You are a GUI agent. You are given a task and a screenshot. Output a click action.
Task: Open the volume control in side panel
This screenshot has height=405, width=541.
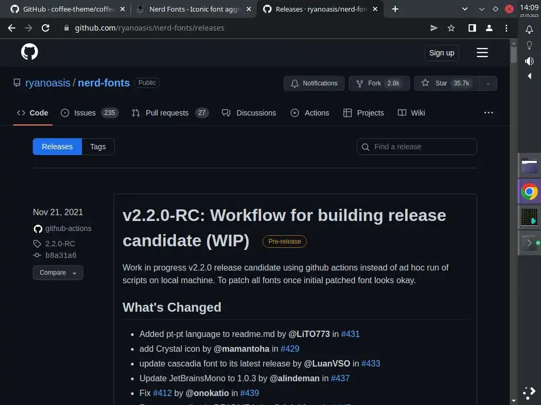click(x=529, y=61)
